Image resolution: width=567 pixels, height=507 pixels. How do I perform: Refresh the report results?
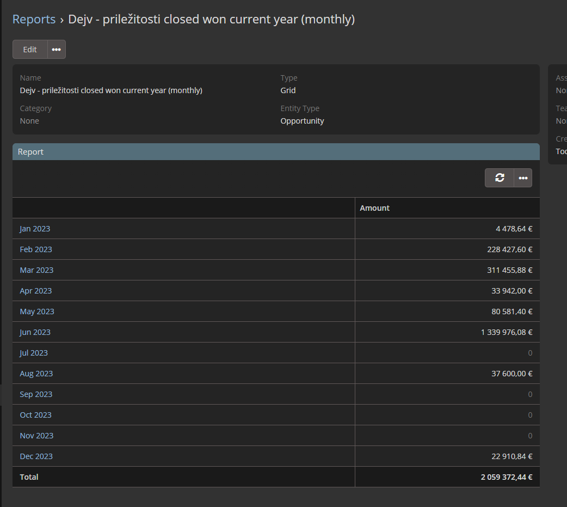[500, 178]
